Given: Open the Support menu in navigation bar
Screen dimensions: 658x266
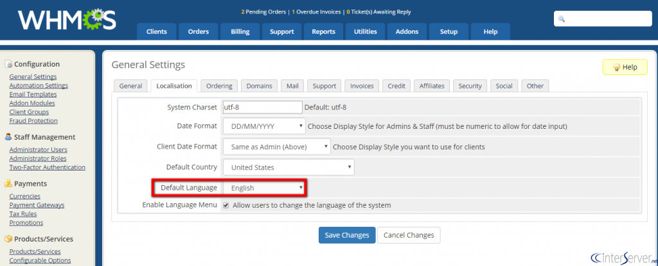Looking at the screenshot, I should [x=281, y=31].
